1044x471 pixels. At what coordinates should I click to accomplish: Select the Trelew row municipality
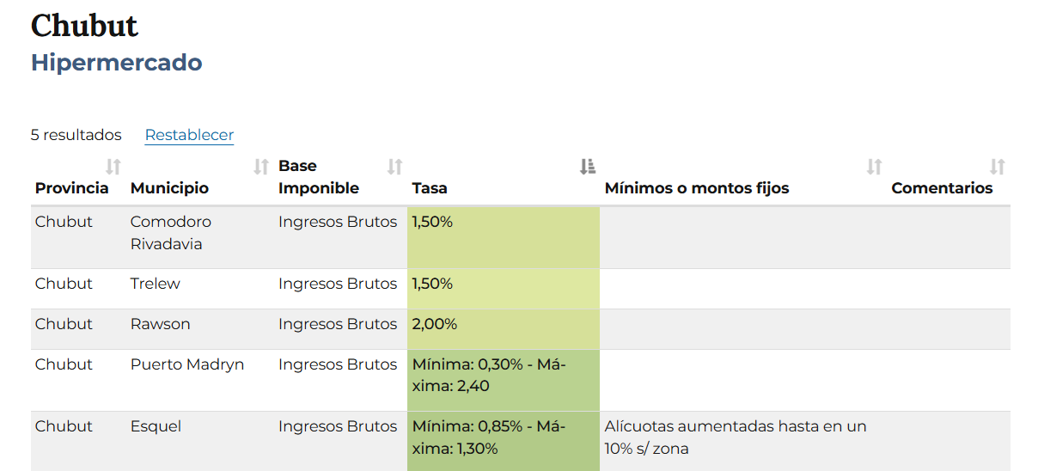click(156, 284)
